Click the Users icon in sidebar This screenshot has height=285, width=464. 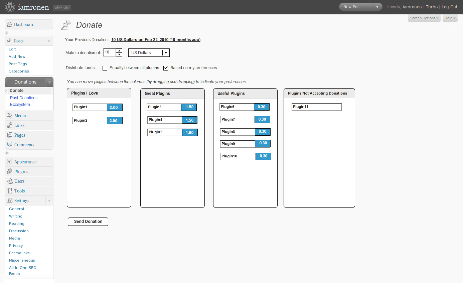point(9,181)
